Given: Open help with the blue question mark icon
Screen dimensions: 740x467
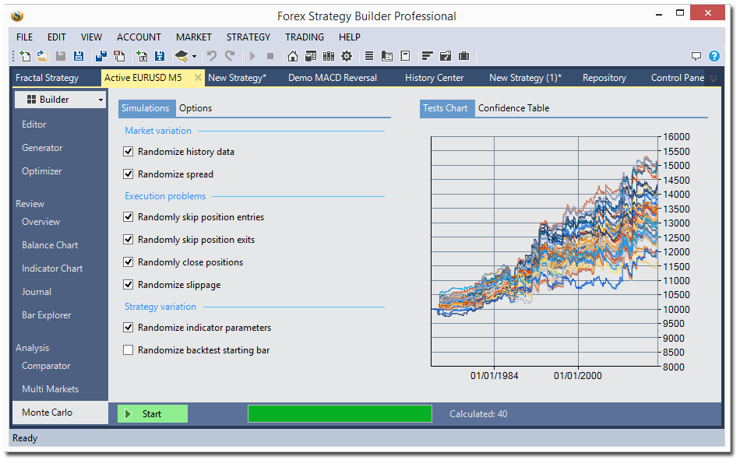Looking at the screenshot, I should pyautogui.click(x=714, y=55).
